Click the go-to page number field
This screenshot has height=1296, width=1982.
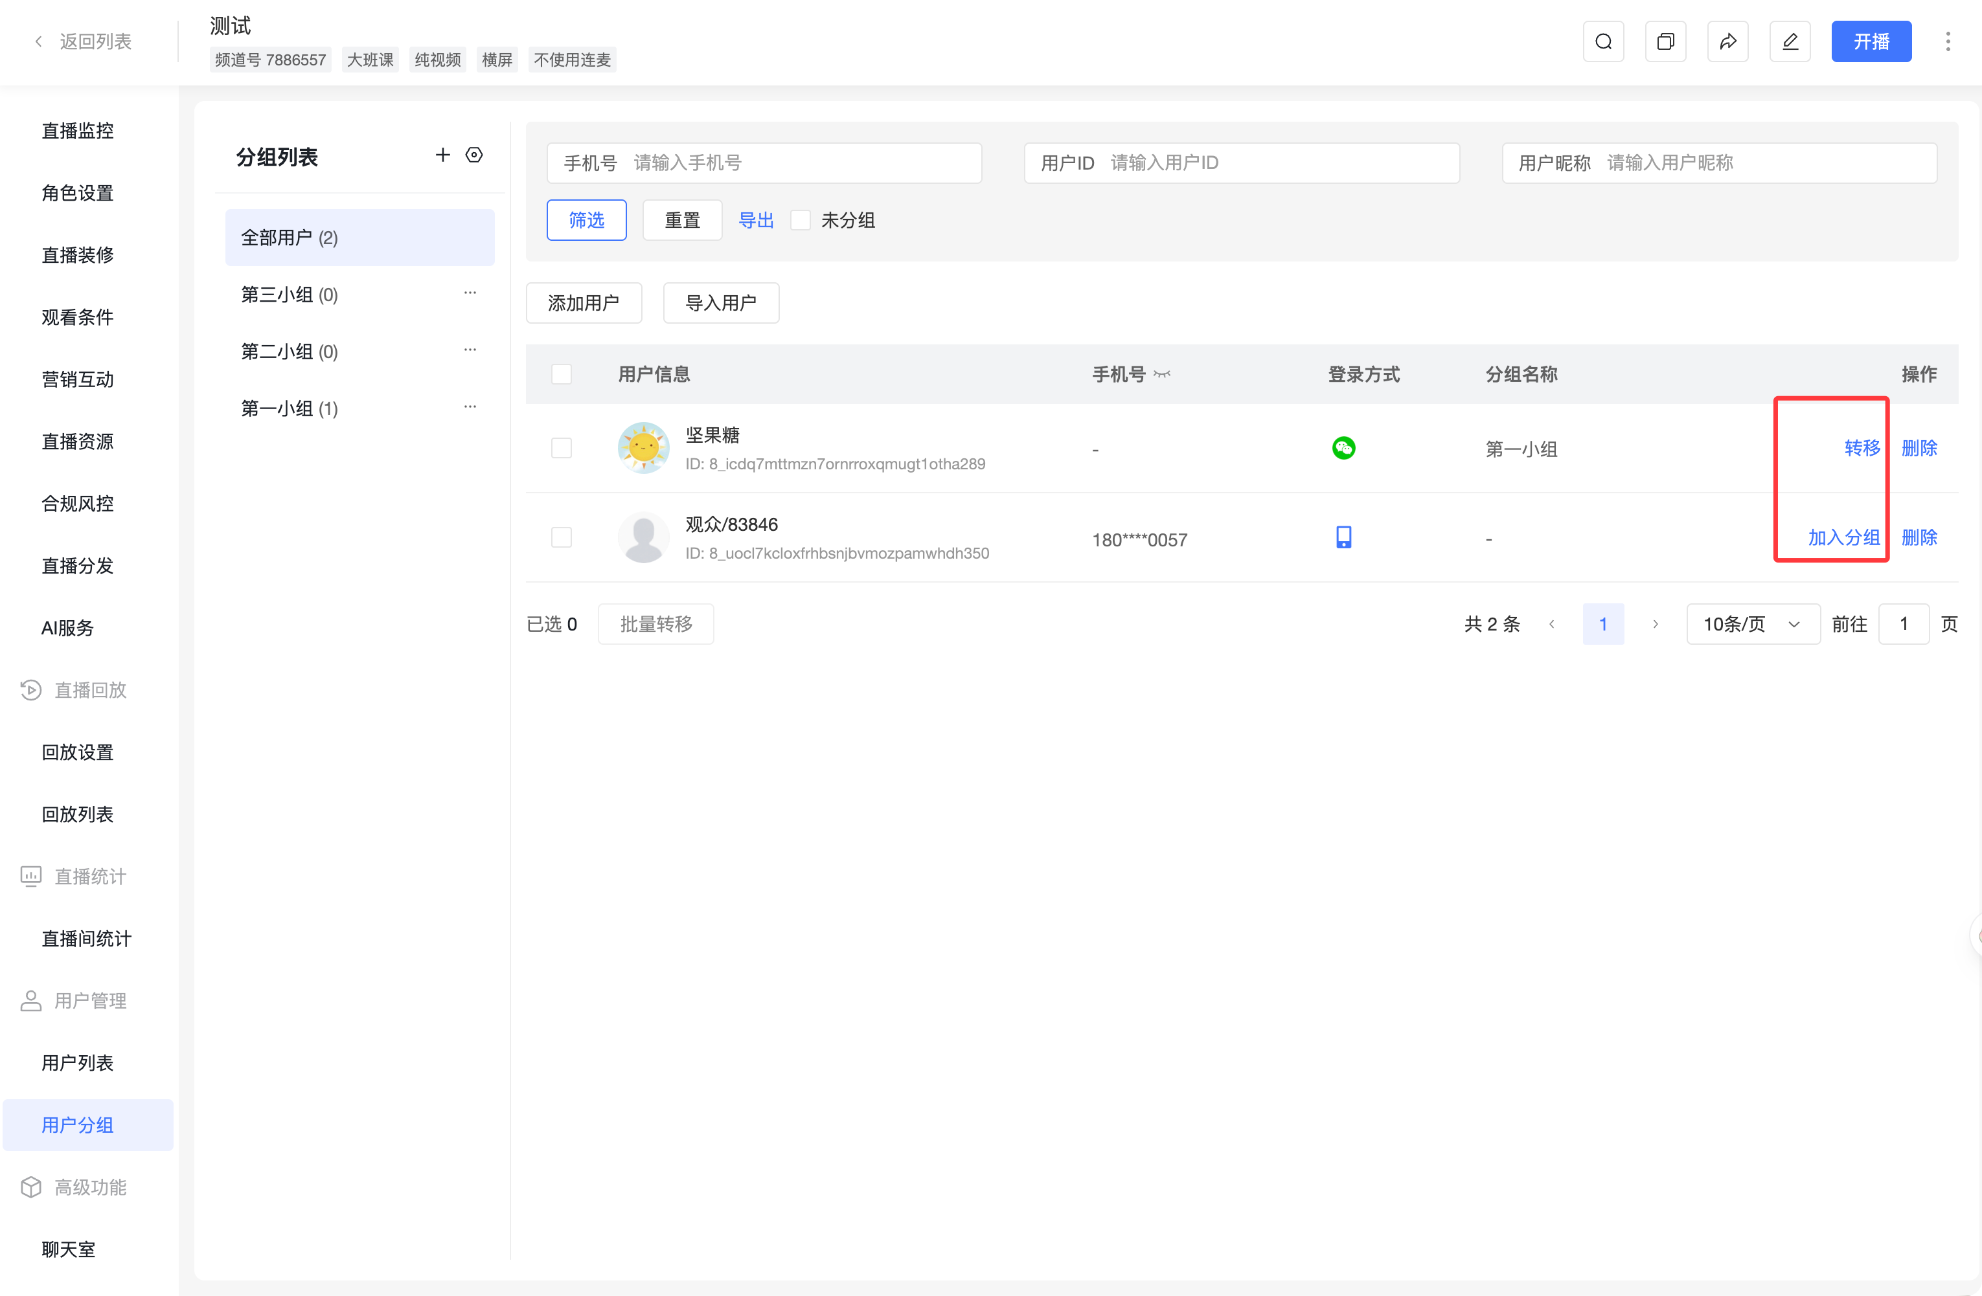coord(1904,623)
